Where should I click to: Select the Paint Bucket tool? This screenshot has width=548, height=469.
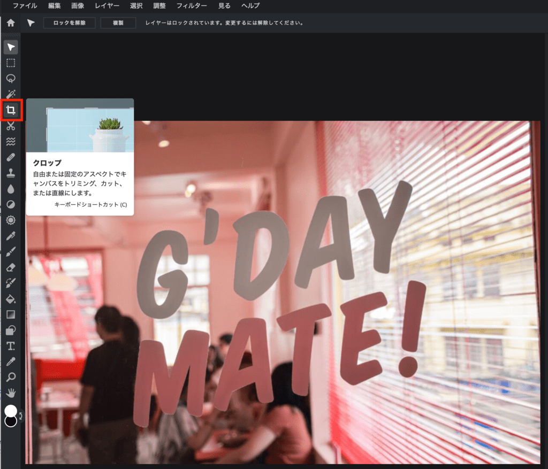(10, 298)
